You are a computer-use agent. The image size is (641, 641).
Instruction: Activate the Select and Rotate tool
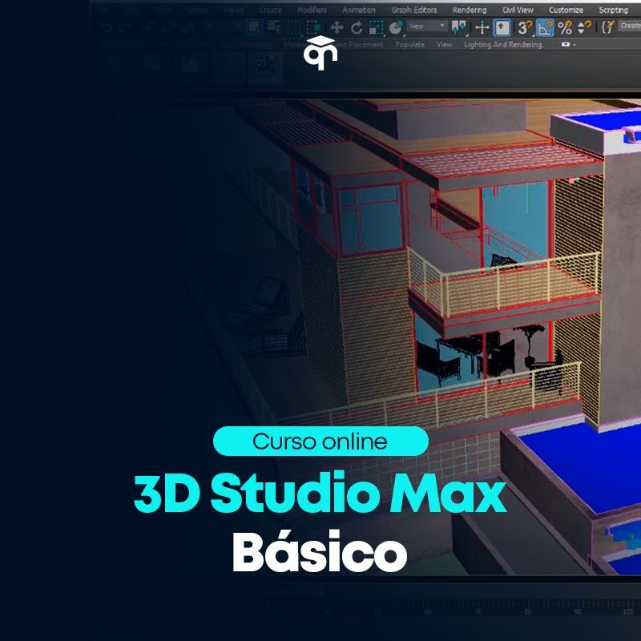[x=357, y=27]
